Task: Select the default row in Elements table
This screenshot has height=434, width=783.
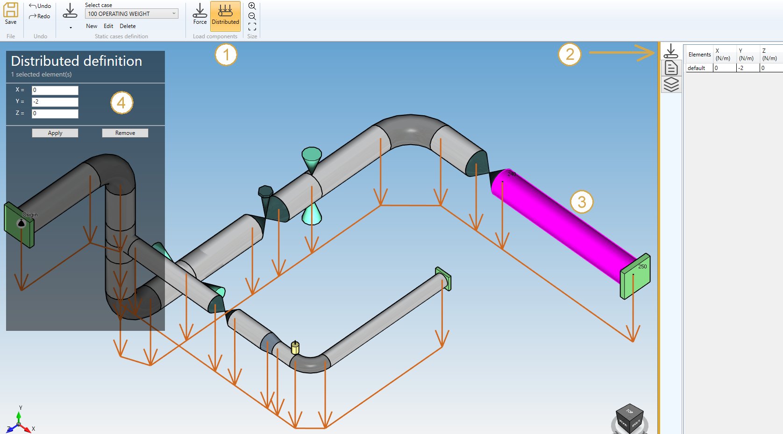Action: pyautogui.click(x=734, y=68)
